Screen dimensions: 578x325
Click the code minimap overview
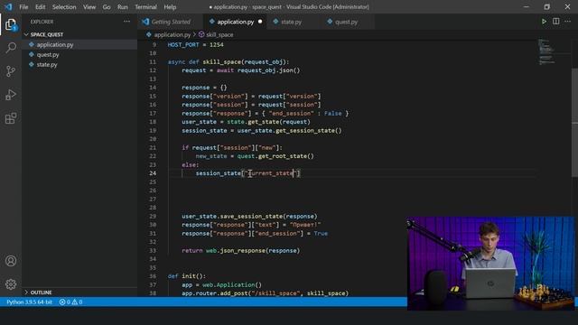[547, 51]
